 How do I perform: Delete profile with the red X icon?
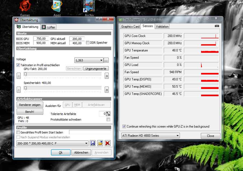(108, 143)
